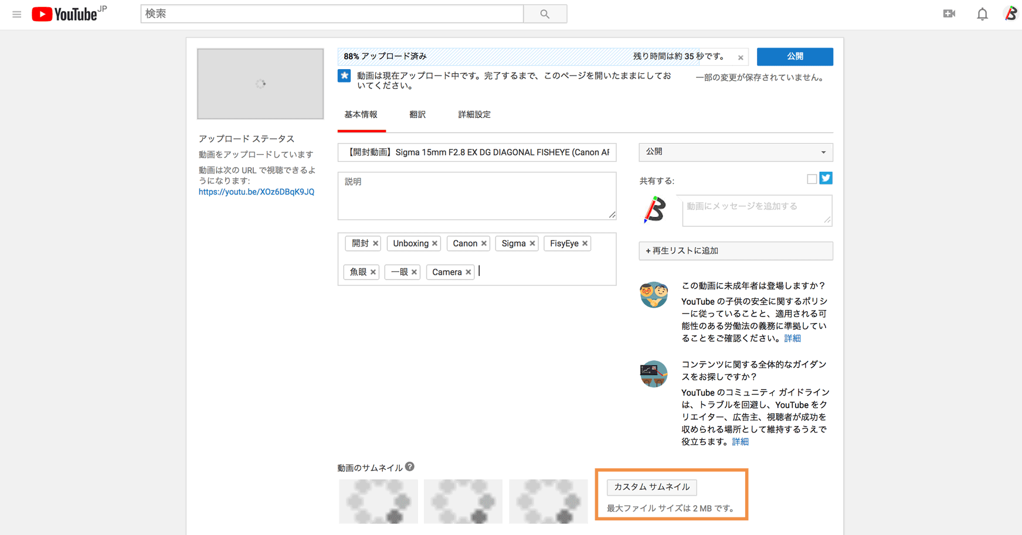Remove the Camera tag
1022x535 pixels.
[468, 272]
